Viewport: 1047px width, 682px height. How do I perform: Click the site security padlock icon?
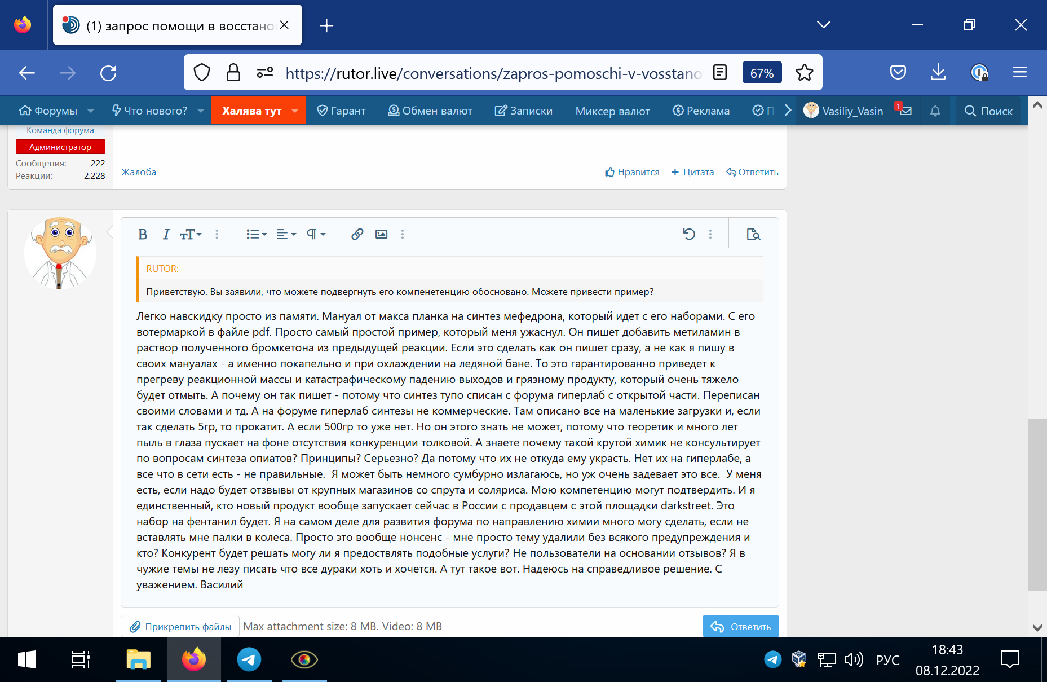[x=233, y=73]
